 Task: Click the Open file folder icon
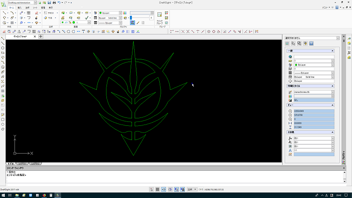pos(44,3)
